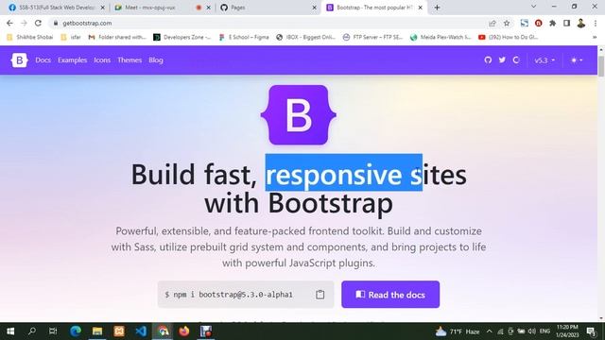Open the Media Plex bookmark
The image size is (605, 340).
tap(441, 38)
